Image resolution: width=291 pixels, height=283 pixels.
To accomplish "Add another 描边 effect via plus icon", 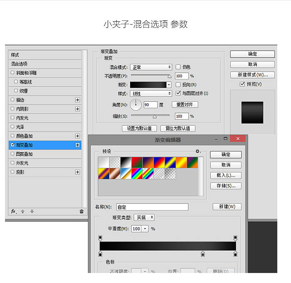I will [x=78, y=100].
